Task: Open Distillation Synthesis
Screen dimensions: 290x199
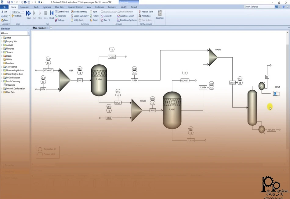Action: pos(127,20)
